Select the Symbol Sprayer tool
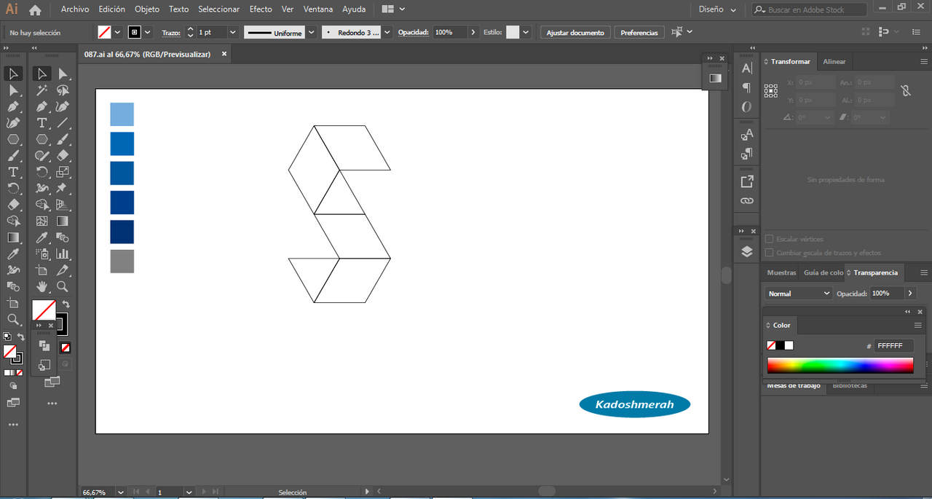Viewport: 932px width, 499px height. 42,254
